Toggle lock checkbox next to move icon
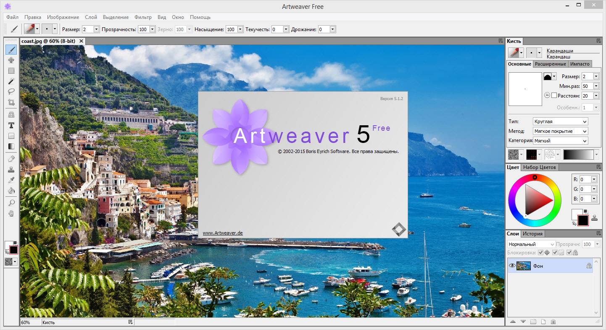 tap(540, 253)
